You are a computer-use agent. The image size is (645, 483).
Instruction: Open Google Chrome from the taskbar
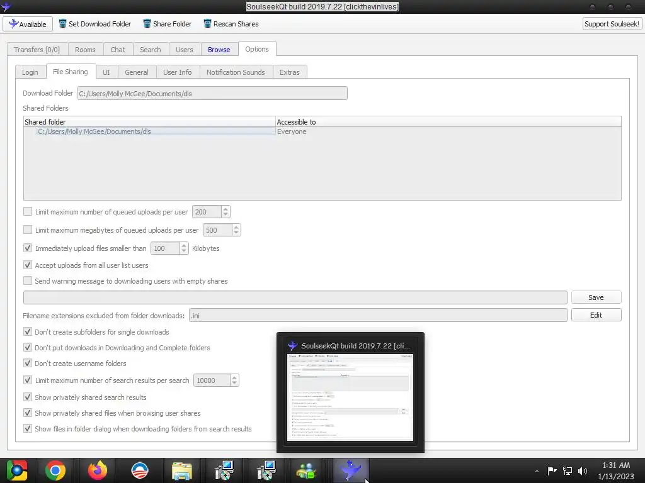click(x=55, y=470)
